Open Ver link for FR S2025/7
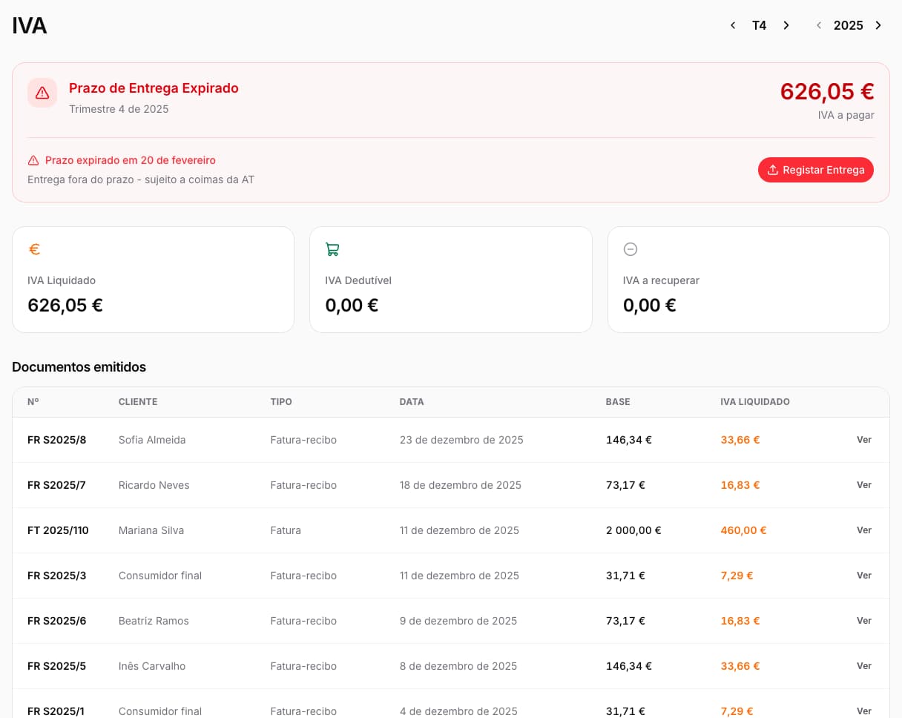 tap(864, 485)
